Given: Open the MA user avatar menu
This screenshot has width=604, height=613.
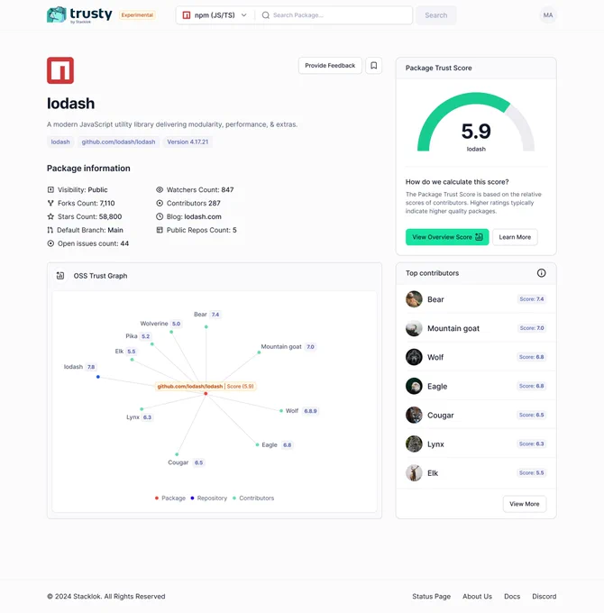Looking at the screenshot, I should tap(548, 15).
